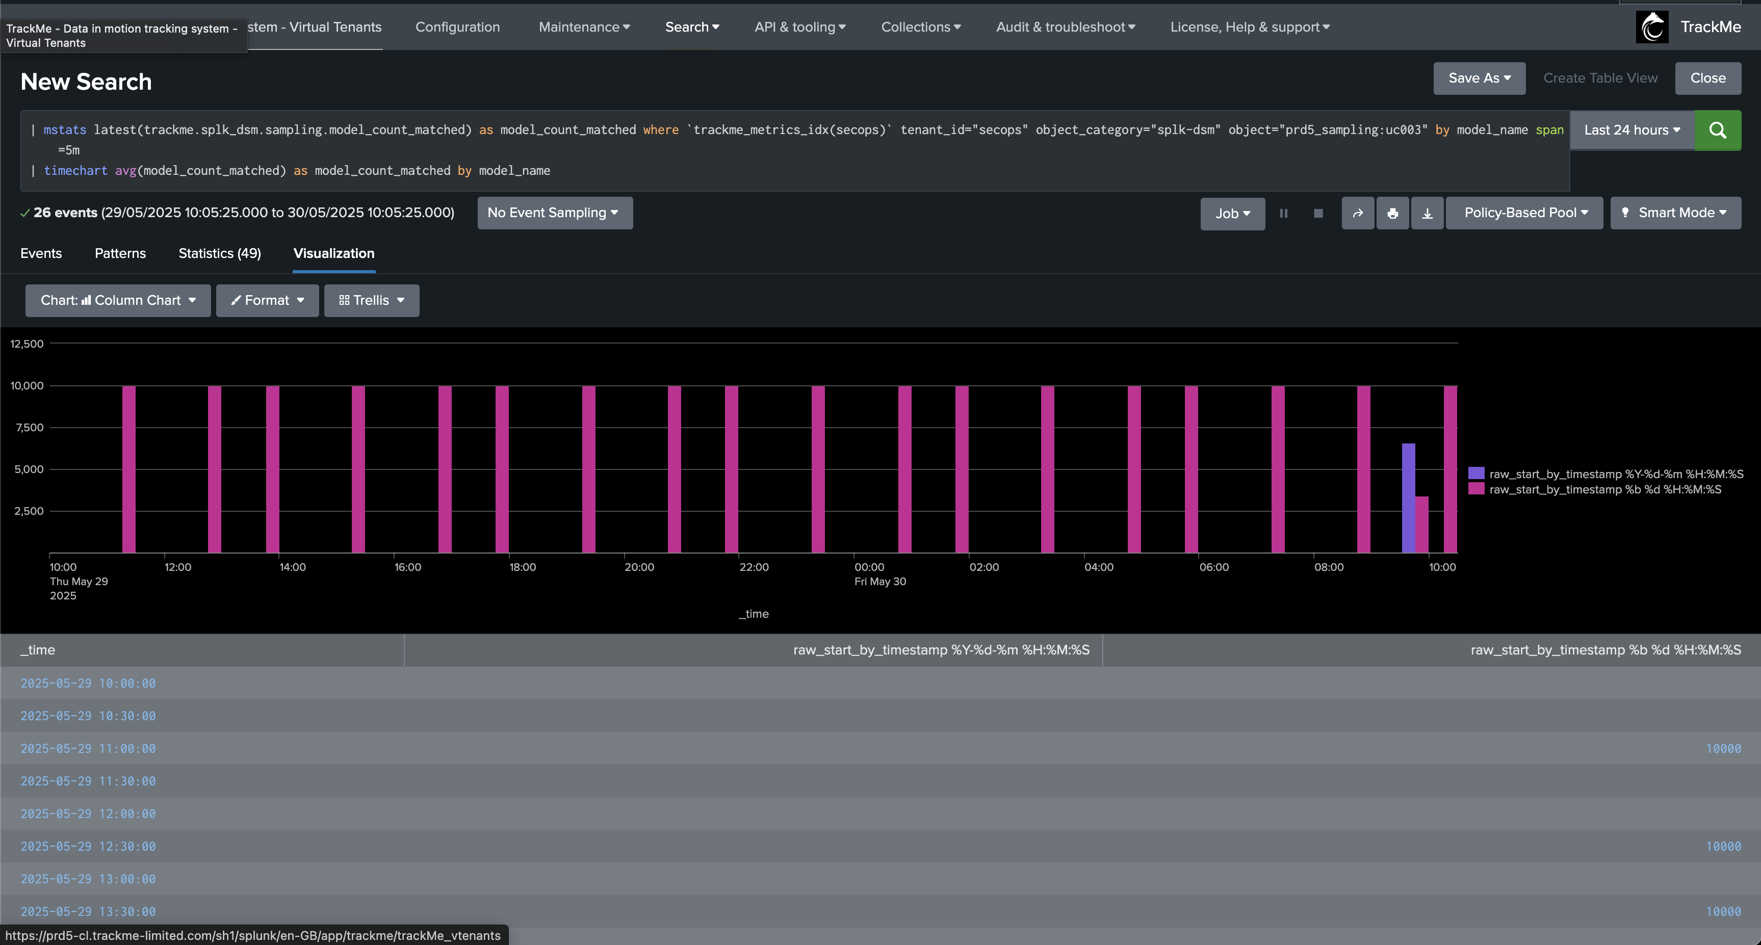Stop the search job
Image resolution: width=1761 pixels, height=945 pixels.
(x=1318, y=213)
